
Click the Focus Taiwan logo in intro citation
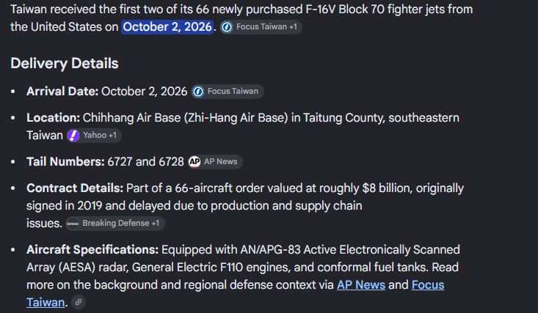[227, 27]
